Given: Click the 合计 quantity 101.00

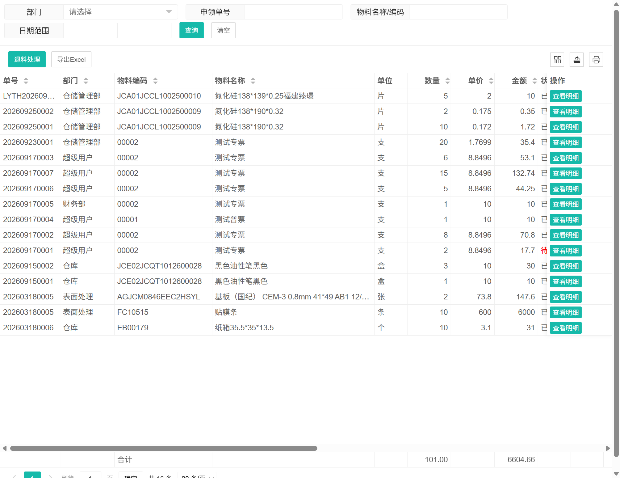Looking at the screenshot, I should tap(436, 460).
